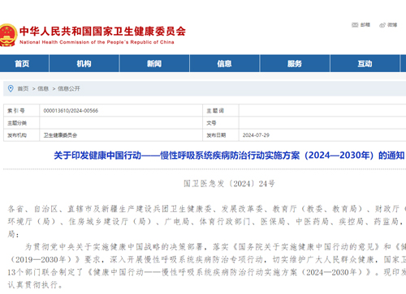Click the location pin breadcrumb icon

click(x=11, y=88)
